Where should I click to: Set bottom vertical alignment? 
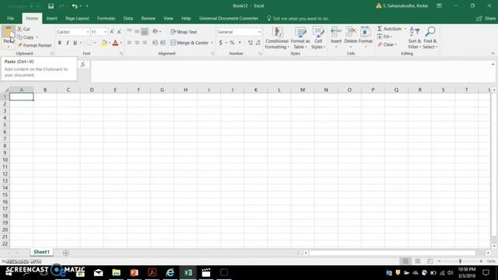coord(145,31)
